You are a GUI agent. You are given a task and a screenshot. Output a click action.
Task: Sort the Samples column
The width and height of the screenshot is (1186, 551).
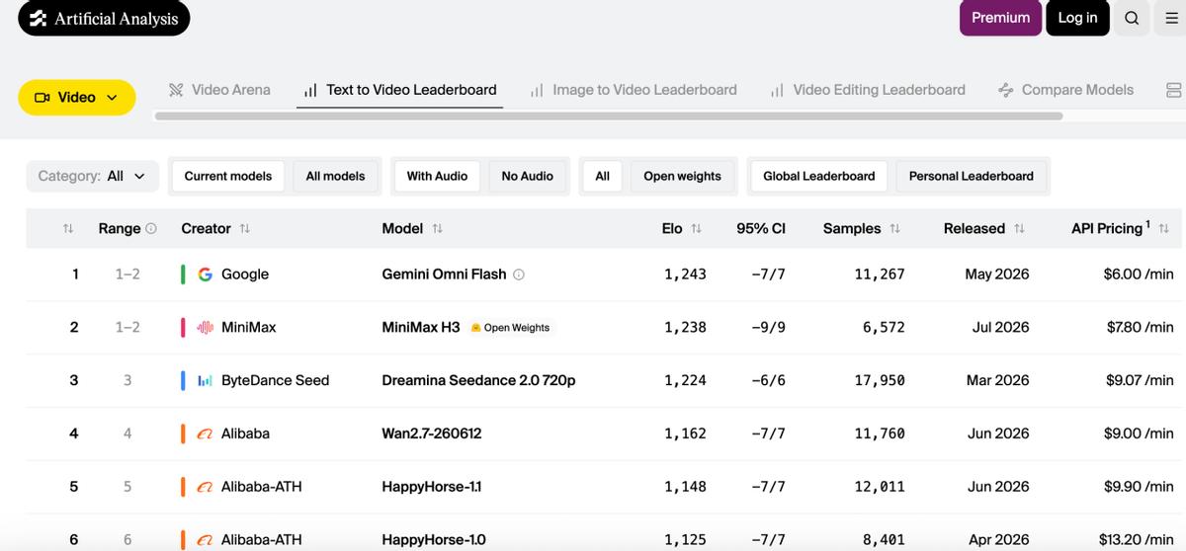click(894, 228)
